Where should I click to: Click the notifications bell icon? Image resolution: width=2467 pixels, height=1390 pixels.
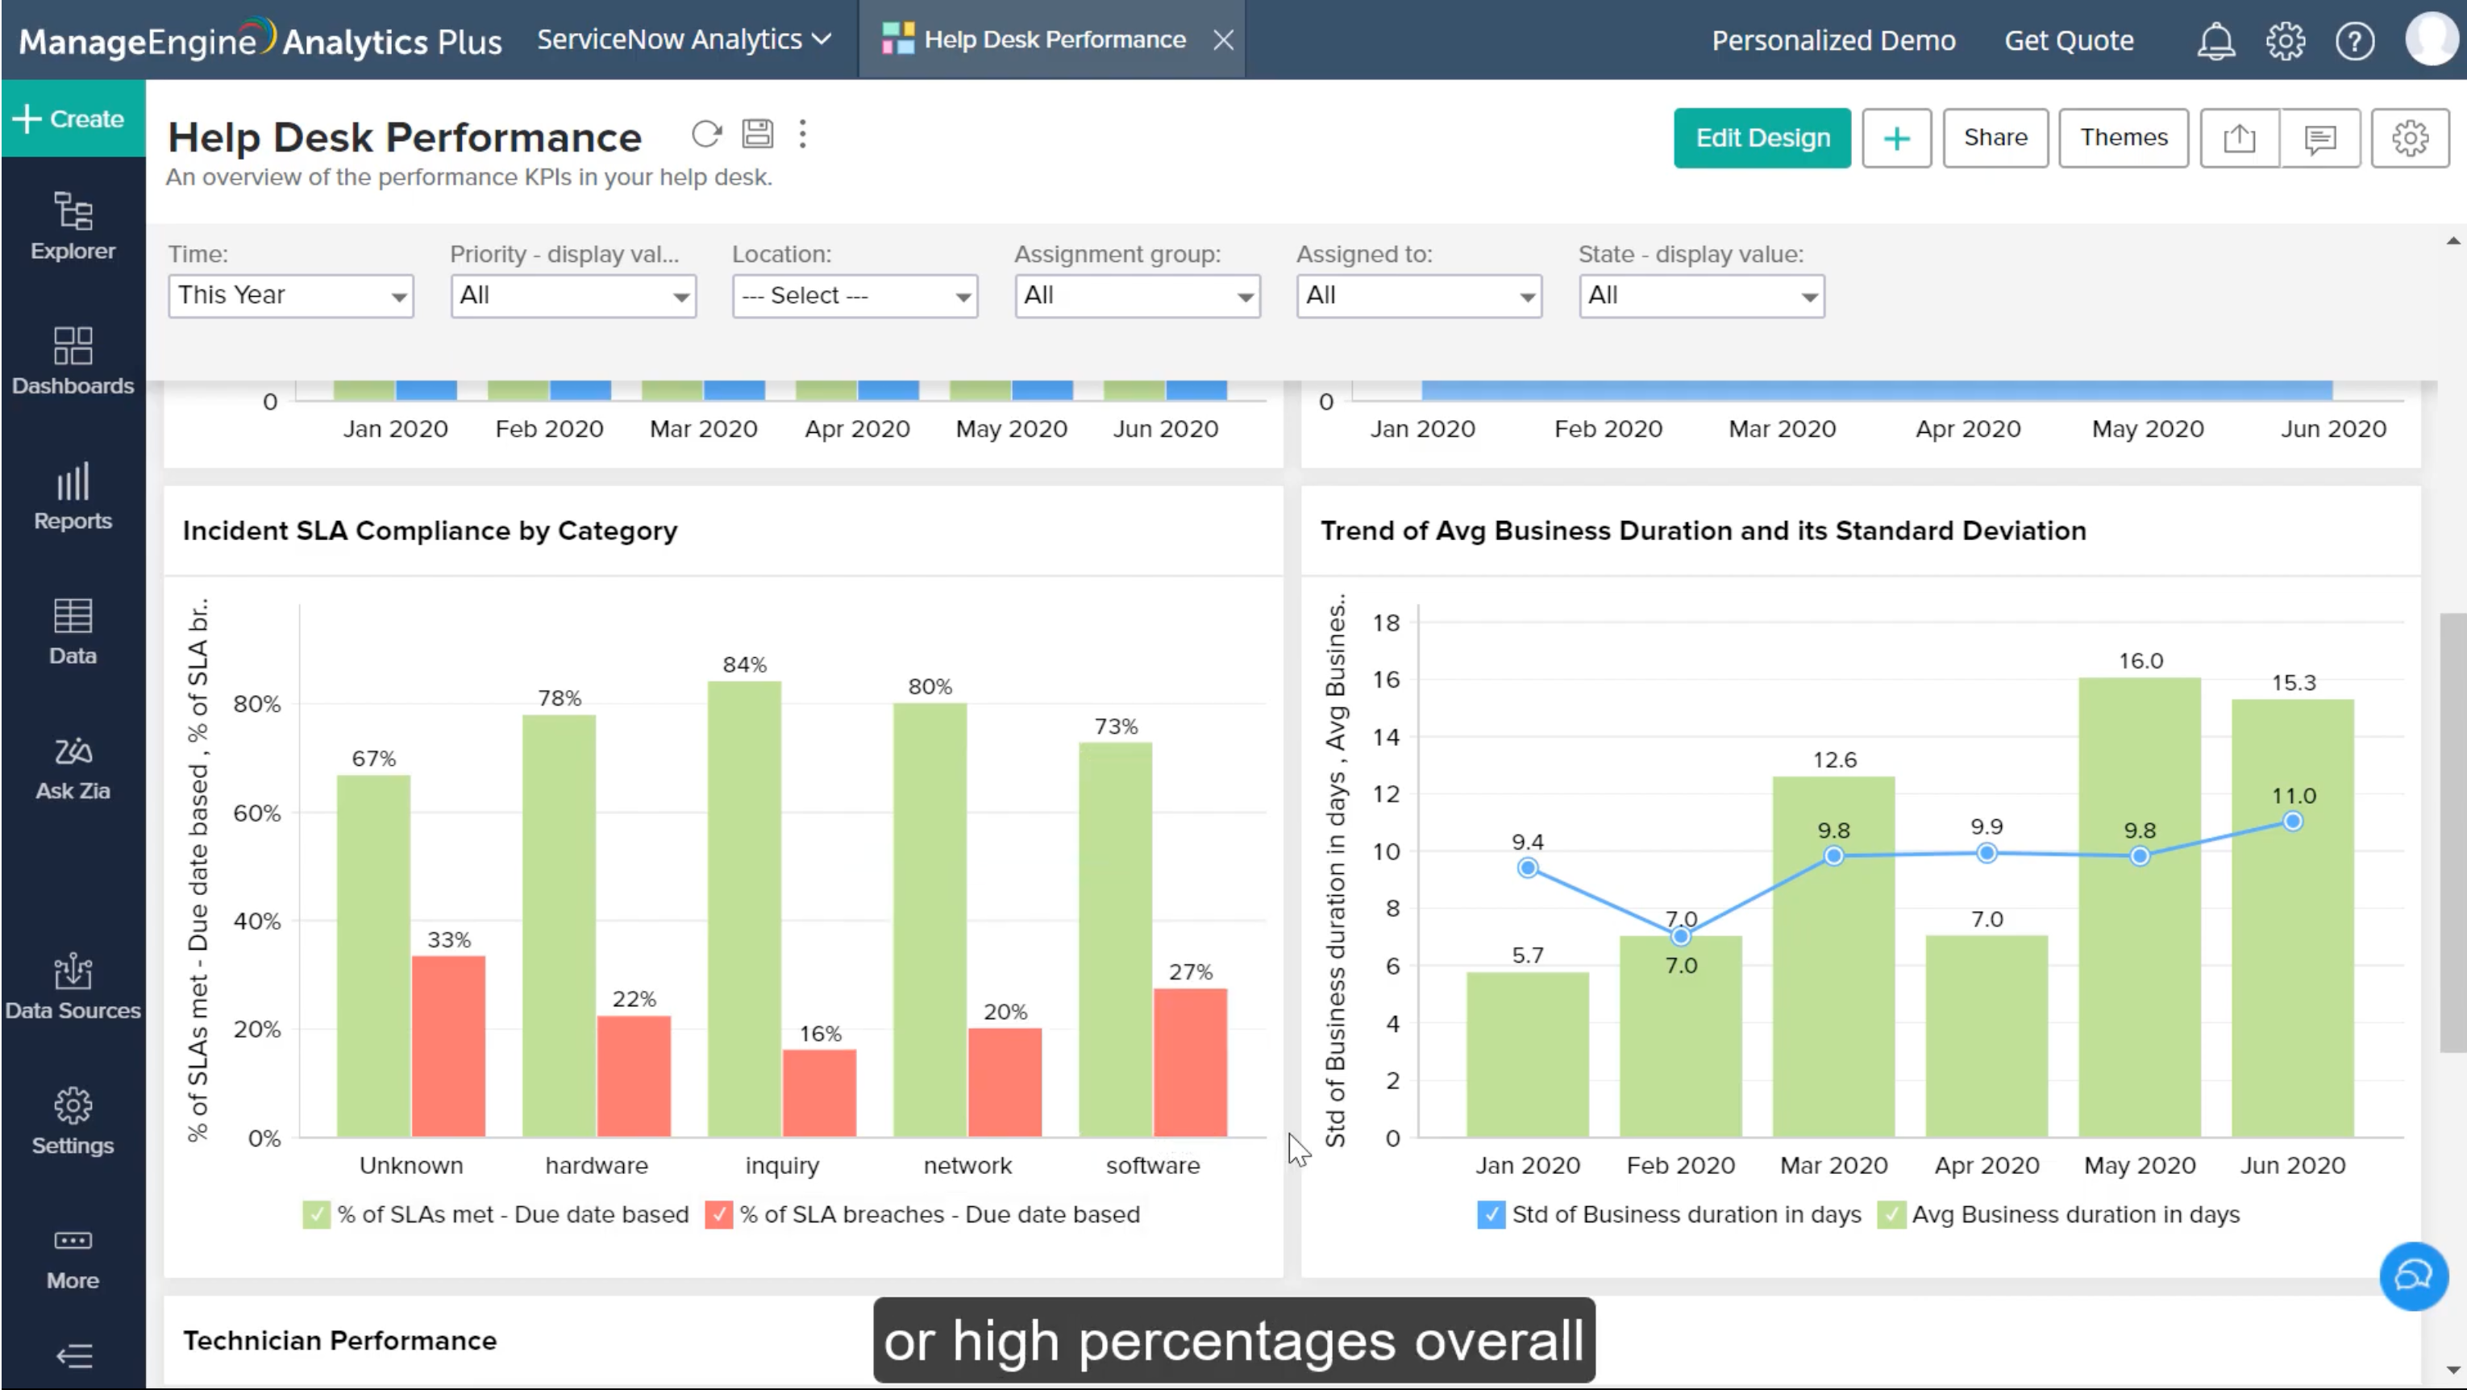2215,40
